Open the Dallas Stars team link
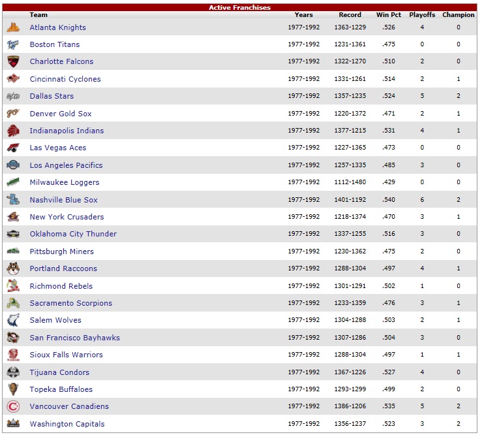Viewport: 482px width, 437px height. (x=52, y=96)
